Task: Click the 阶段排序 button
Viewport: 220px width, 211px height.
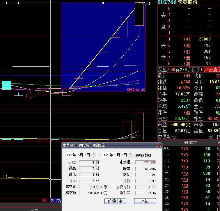Action: [x=115, y=201]
